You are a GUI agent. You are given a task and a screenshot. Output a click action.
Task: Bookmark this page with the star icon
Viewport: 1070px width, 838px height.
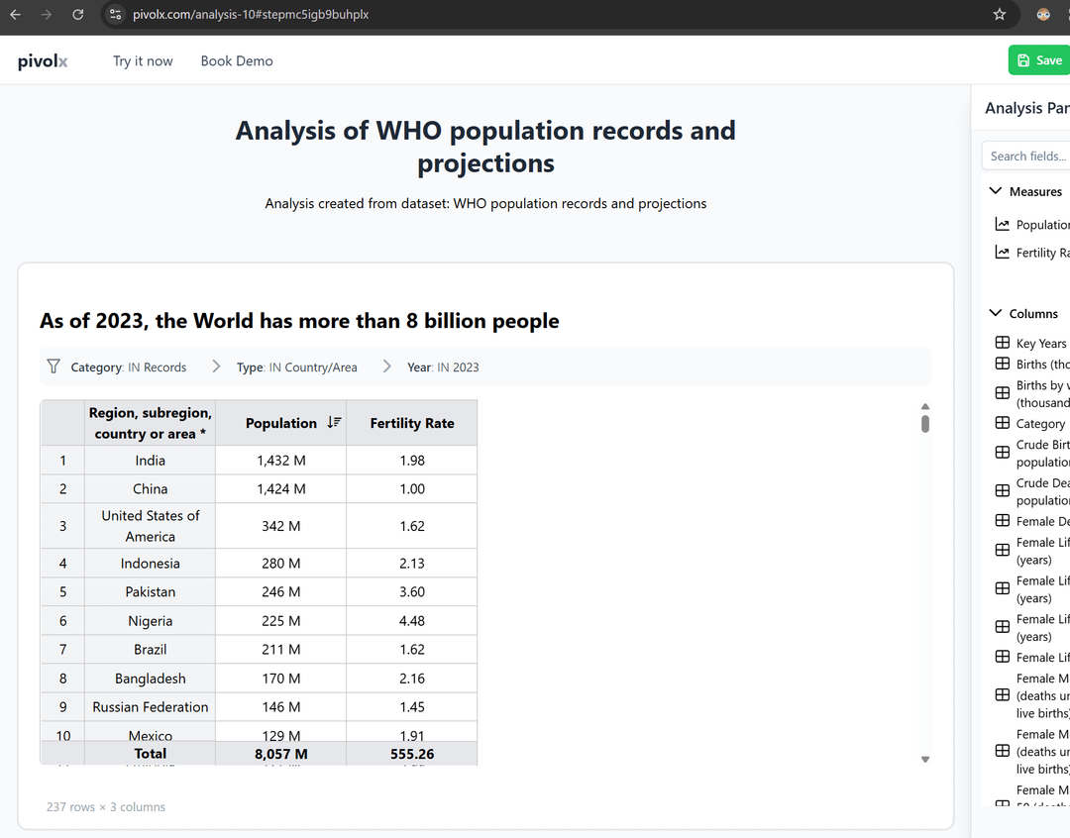tap(999, 15)
